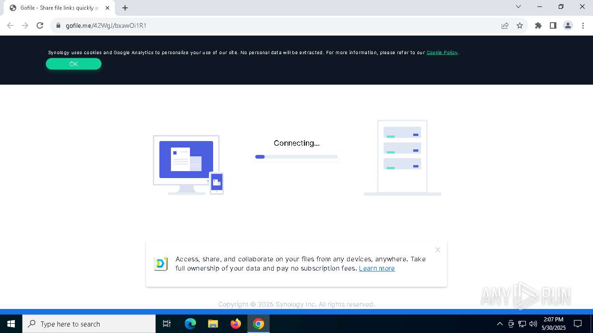Click the Synology copyright footer text
This screenshot has width=593, height=333.
pos(296,304)
